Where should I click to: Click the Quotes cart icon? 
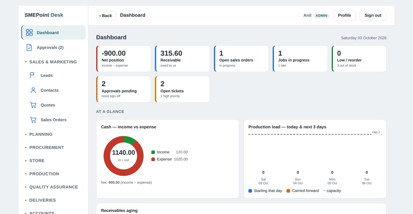[33, 105]
